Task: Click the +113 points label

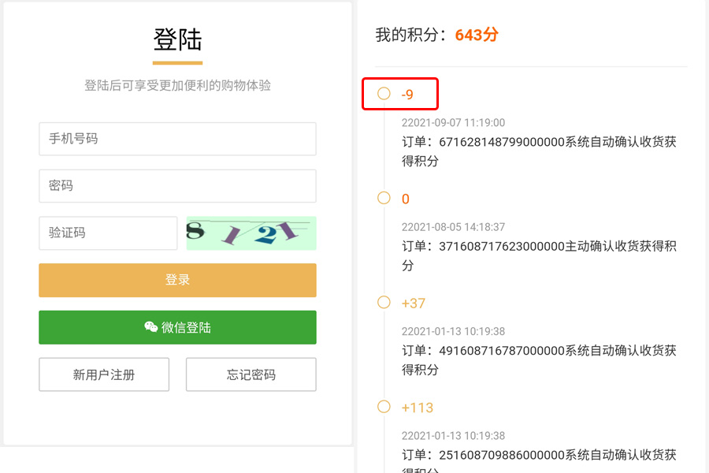Action: 418,408
